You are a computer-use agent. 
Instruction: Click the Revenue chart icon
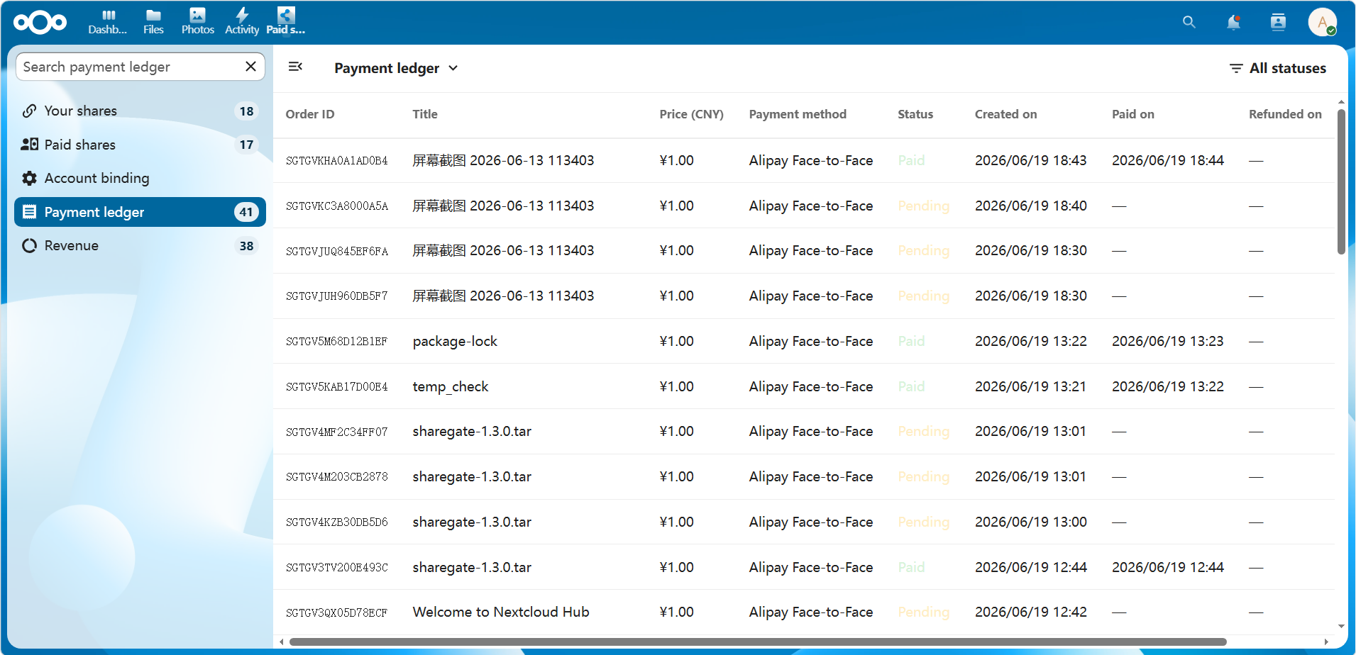click(x=29, y=246)
